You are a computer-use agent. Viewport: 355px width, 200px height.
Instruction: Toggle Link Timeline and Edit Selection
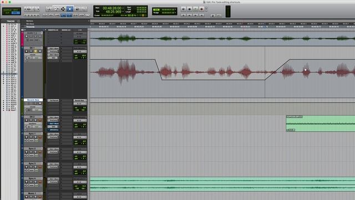tap(69, 15)
